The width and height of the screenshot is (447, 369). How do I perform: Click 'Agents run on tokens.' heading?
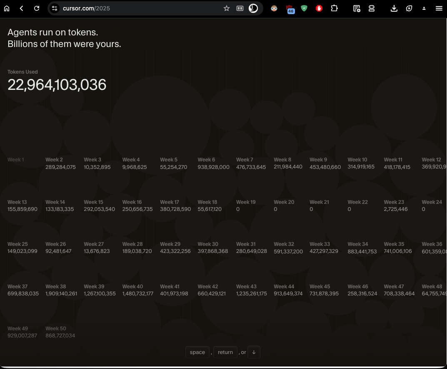53,32
